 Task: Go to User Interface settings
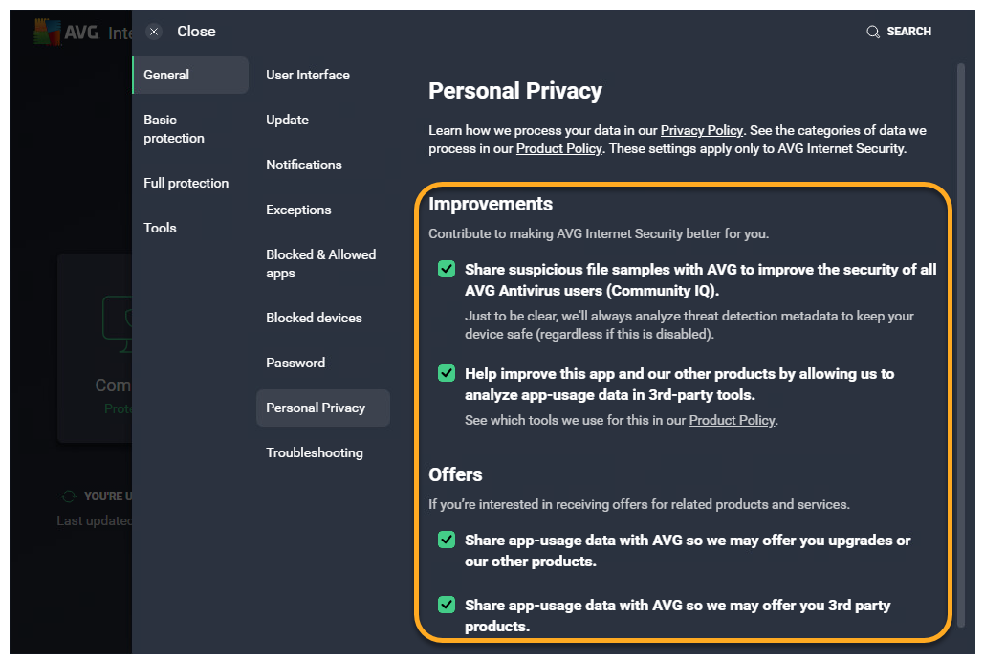tap(308, 75)
